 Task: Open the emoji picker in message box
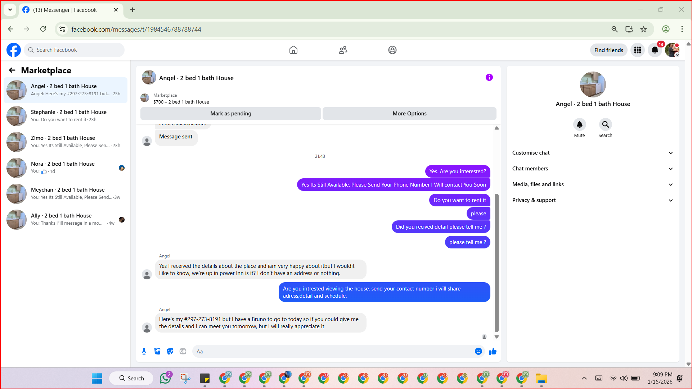[478, 351]
